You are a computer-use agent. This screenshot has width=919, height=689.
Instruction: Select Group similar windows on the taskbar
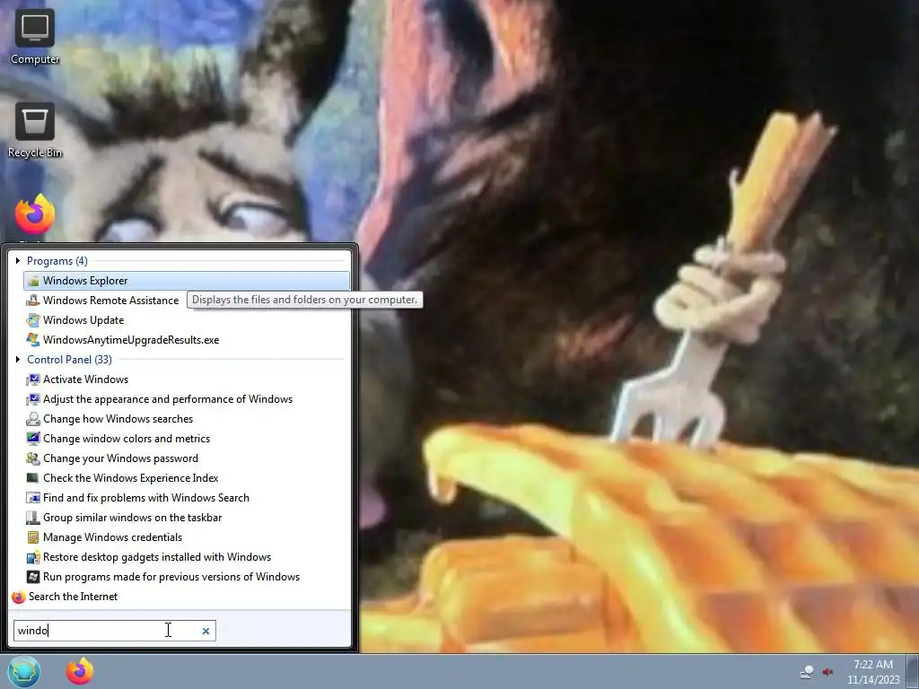click(x=133, y=518)
